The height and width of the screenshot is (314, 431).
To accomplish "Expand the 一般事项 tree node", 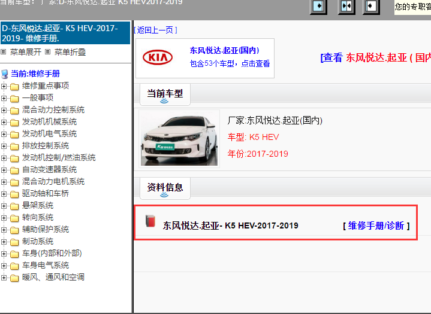I will click(4, 98).
